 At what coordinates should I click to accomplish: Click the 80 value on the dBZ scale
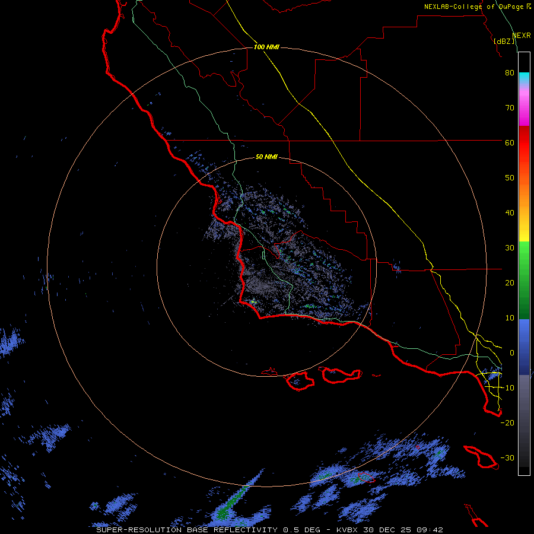pos(510,73)
